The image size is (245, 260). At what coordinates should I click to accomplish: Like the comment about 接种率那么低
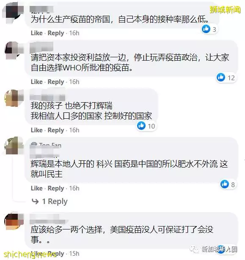coord(37,33)
